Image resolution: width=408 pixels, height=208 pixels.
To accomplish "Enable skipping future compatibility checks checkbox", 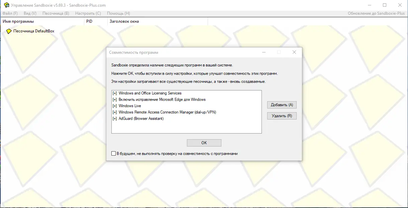I will (113, 154).
